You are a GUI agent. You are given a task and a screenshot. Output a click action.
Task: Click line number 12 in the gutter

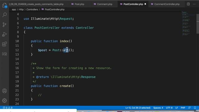(x=17, y=50)
